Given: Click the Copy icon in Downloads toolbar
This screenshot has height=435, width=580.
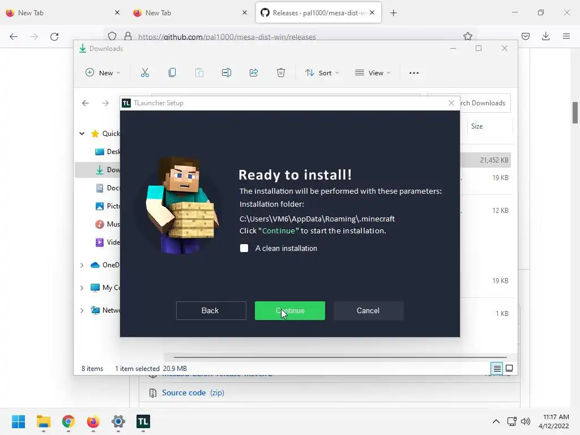Looking at the screenshot, I should tap(172, 73).
